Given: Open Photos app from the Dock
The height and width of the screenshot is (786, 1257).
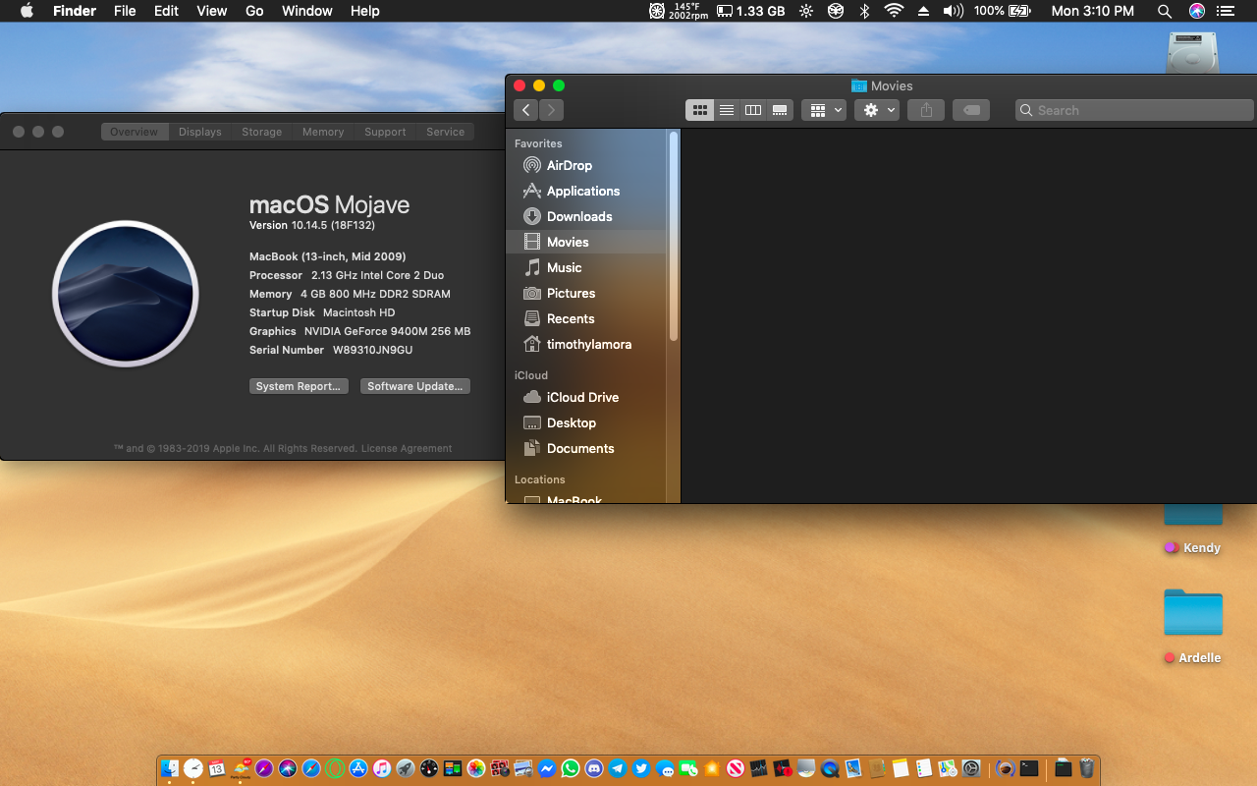Looking at the screenshot, I should [x=475, y=768].
